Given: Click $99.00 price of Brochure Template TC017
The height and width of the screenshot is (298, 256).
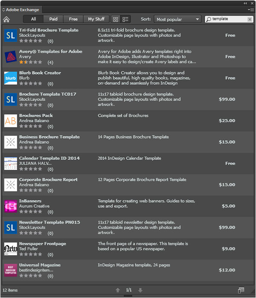Looking at the screenshot, I should (227, 99).
